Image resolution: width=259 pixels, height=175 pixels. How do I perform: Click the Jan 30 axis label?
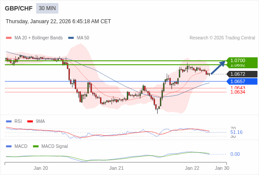point(222,168)
